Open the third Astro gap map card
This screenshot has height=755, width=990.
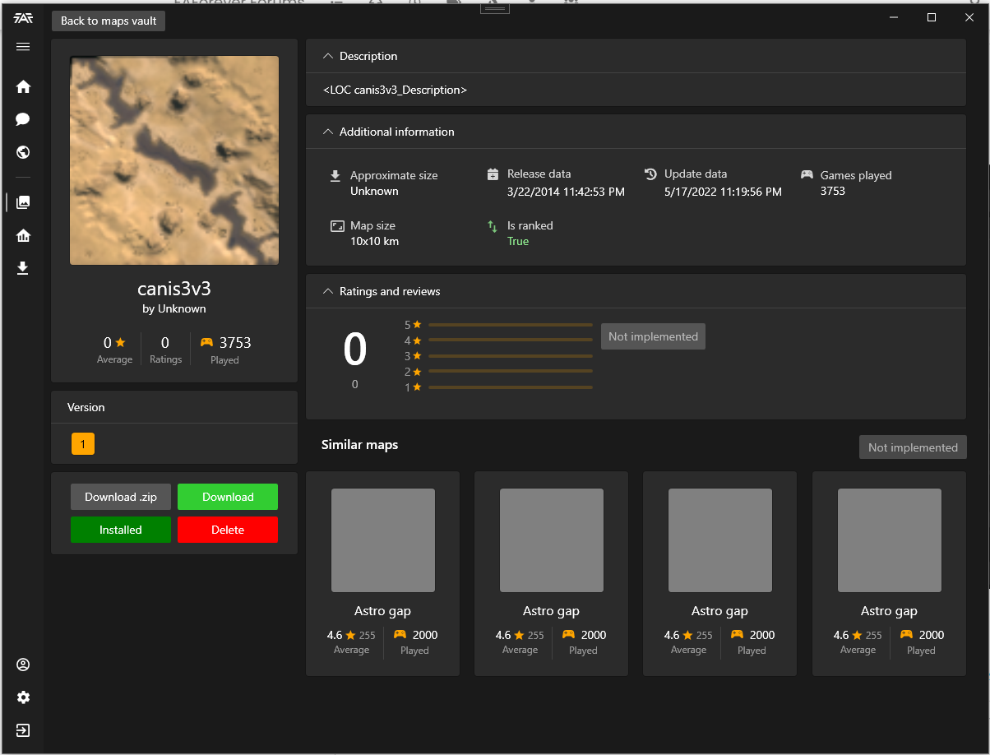pos(719,573)
